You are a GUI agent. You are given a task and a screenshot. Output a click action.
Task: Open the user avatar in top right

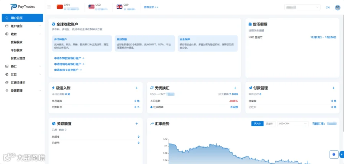(x=338, y=8)
